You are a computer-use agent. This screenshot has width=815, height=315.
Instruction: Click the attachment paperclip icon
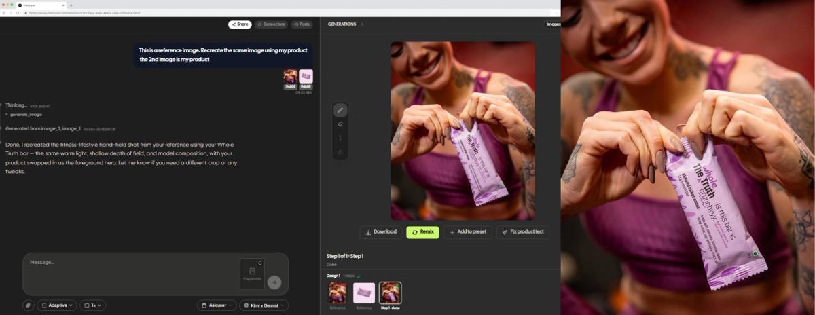28,305
